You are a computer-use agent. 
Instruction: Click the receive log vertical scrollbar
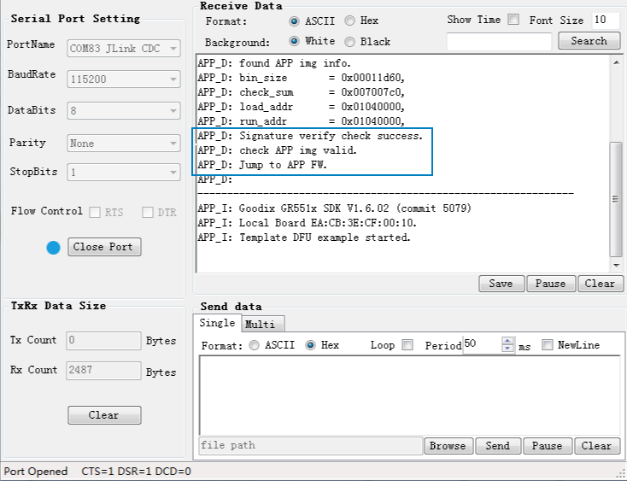pyautogui.click(x=617, y=197)
